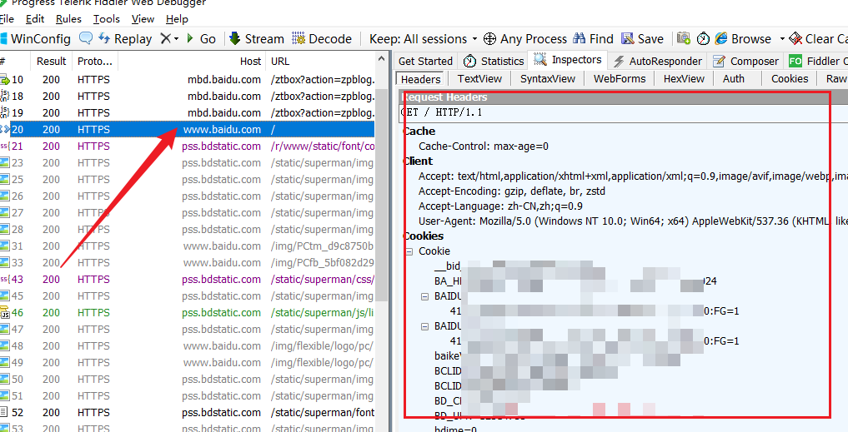Select the TextView inspector tab
Viewport: 848px width, 432px height.
[x=479, y=78]
